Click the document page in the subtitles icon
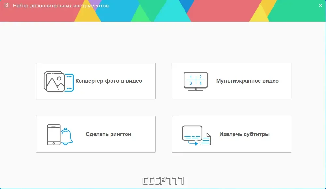Image resolution: width=326 pixels, height=189 pixels. 206,139
